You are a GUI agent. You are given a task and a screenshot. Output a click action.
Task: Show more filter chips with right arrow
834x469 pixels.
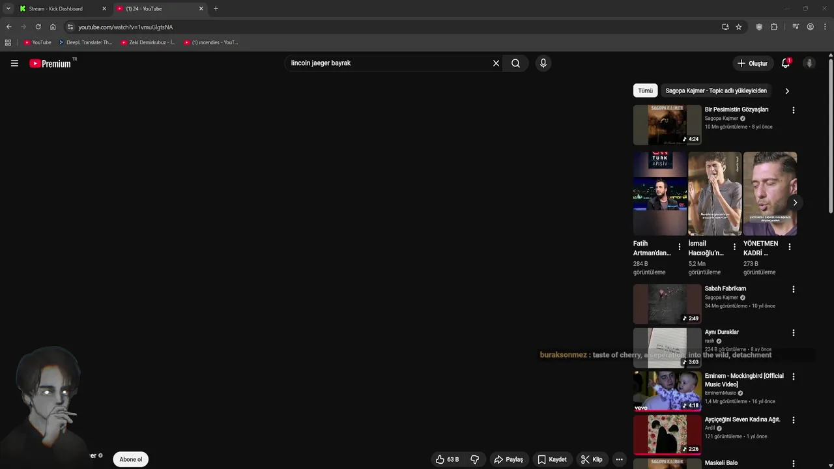(x=787, y=91)
